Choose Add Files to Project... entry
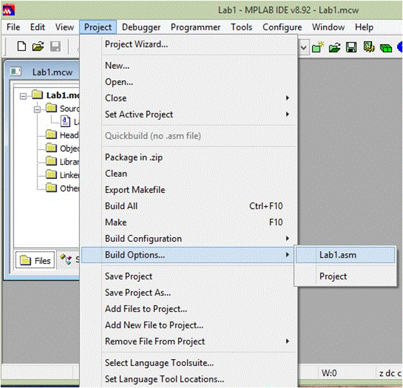Image resolution: width=403 pixels, height=388 pixels. pyautogui.click(x=189, y=309)
